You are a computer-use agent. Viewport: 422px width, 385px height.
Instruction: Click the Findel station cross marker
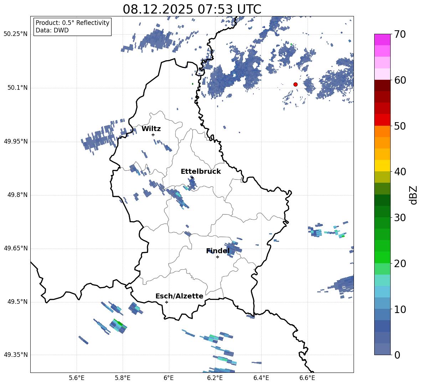pos(217,257)
